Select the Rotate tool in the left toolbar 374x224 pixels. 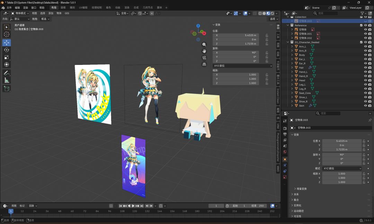[7, 50]
